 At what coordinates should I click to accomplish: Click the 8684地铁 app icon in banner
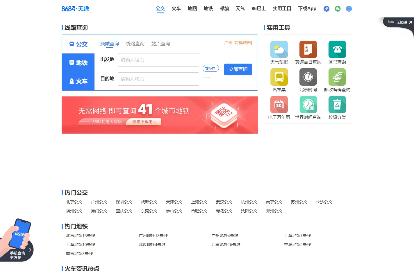tap(224, 115)
